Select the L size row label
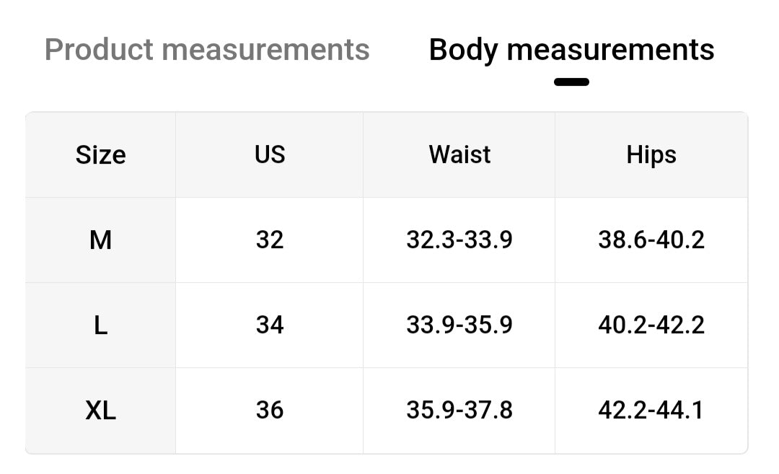The height and width of the screenshot is (474, 779). [100, 325]
